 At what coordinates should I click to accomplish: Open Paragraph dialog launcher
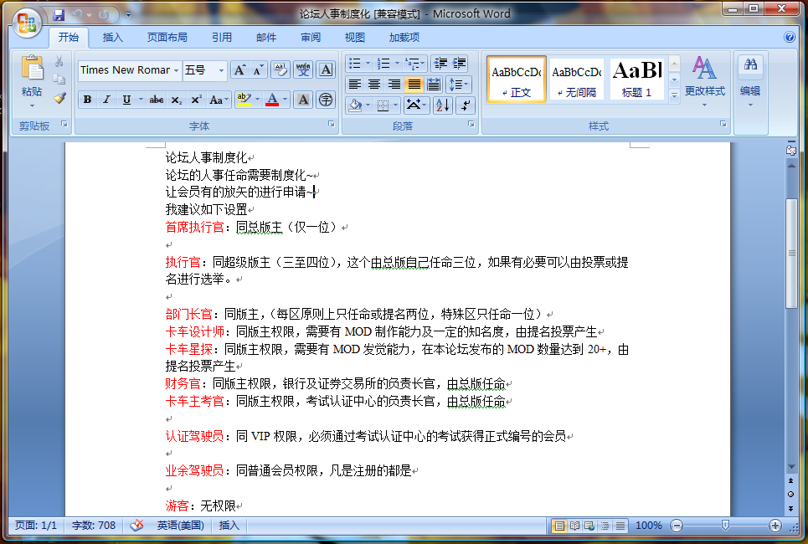pyautogui.click(x=471, y=124)
